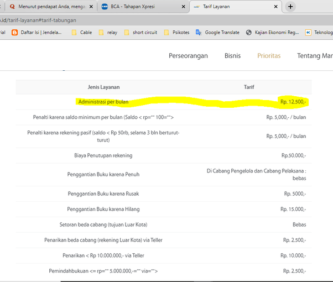This screenshot has width=333, height=282.
Task: Close the BCA - Tahapan Xpresi tab
Action: (184, 7)
